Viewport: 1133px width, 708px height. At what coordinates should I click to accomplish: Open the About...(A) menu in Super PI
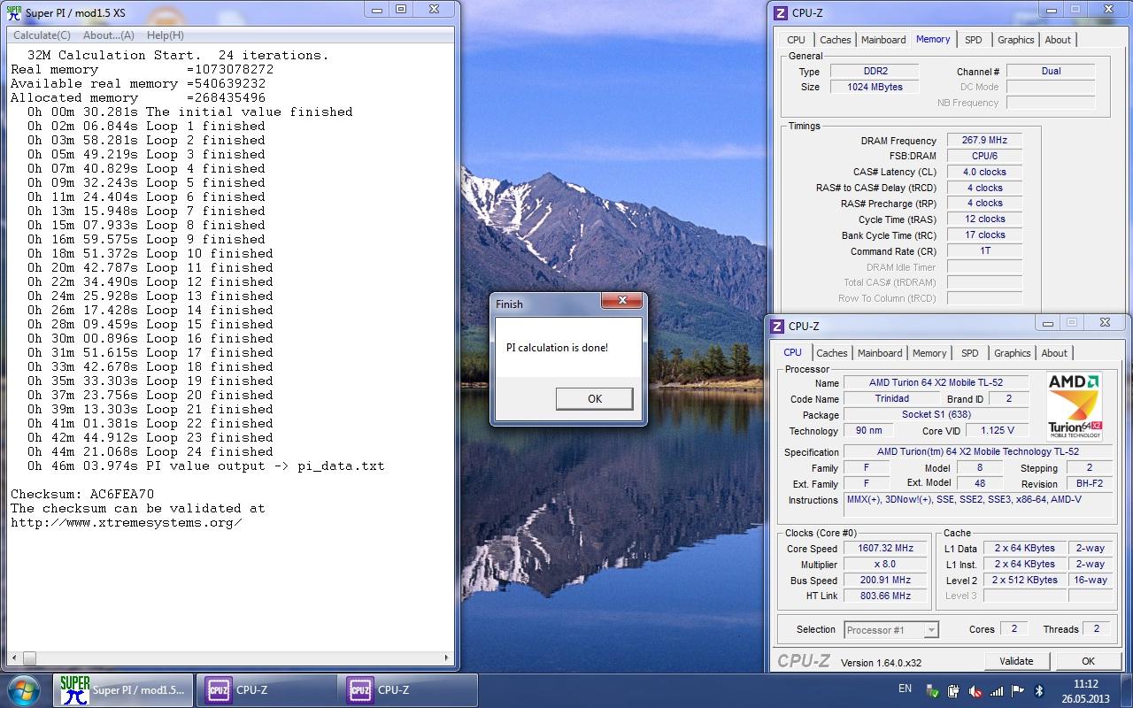click(108, 35)
